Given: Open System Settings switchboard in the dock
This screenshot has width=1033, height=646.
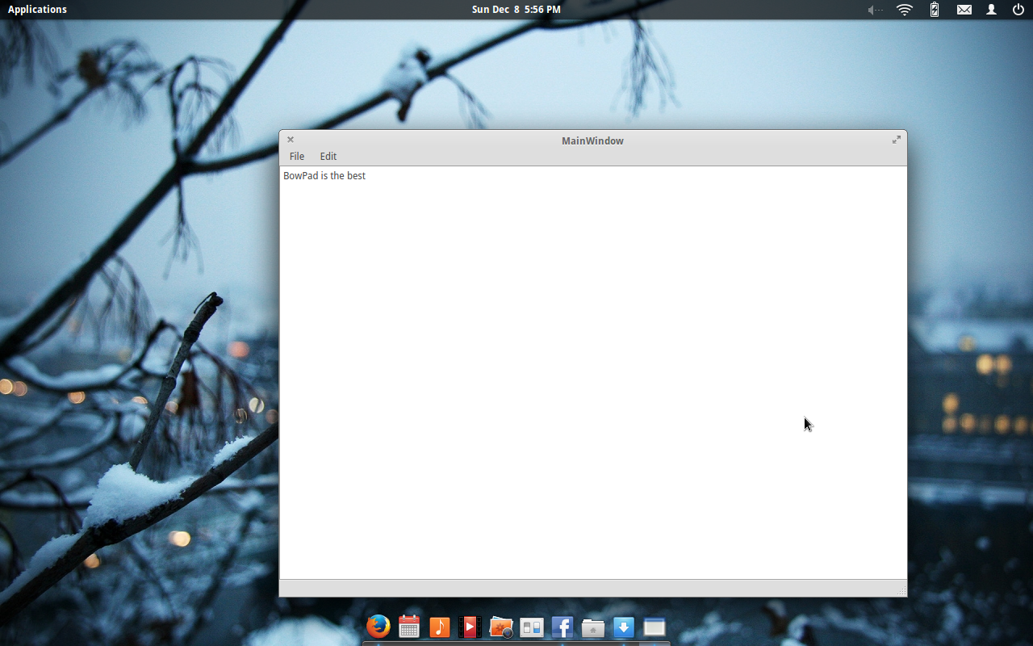Looking at the screenshot, I should tap(532, 627).
